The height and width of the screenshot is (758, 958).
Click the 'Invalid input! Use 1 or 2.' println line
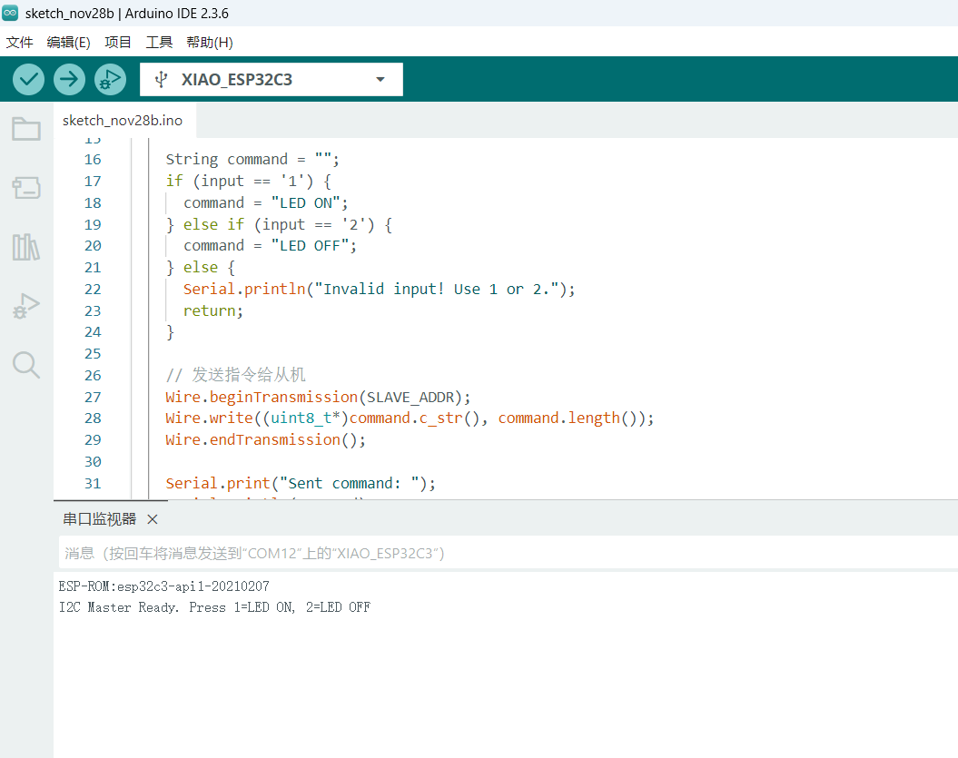click(380, 289)
